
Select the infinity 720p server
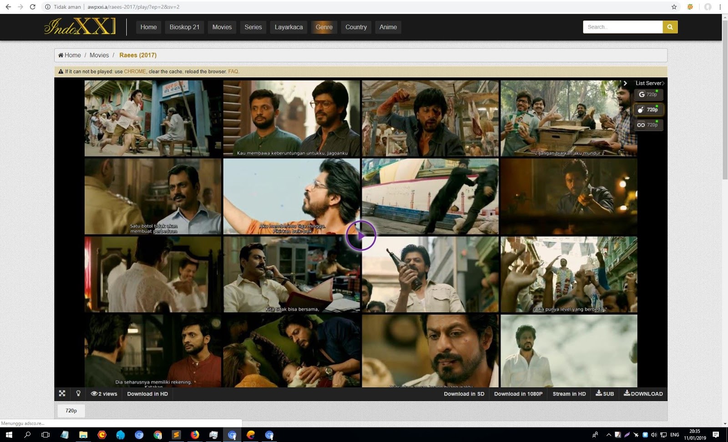click(648, 125)
